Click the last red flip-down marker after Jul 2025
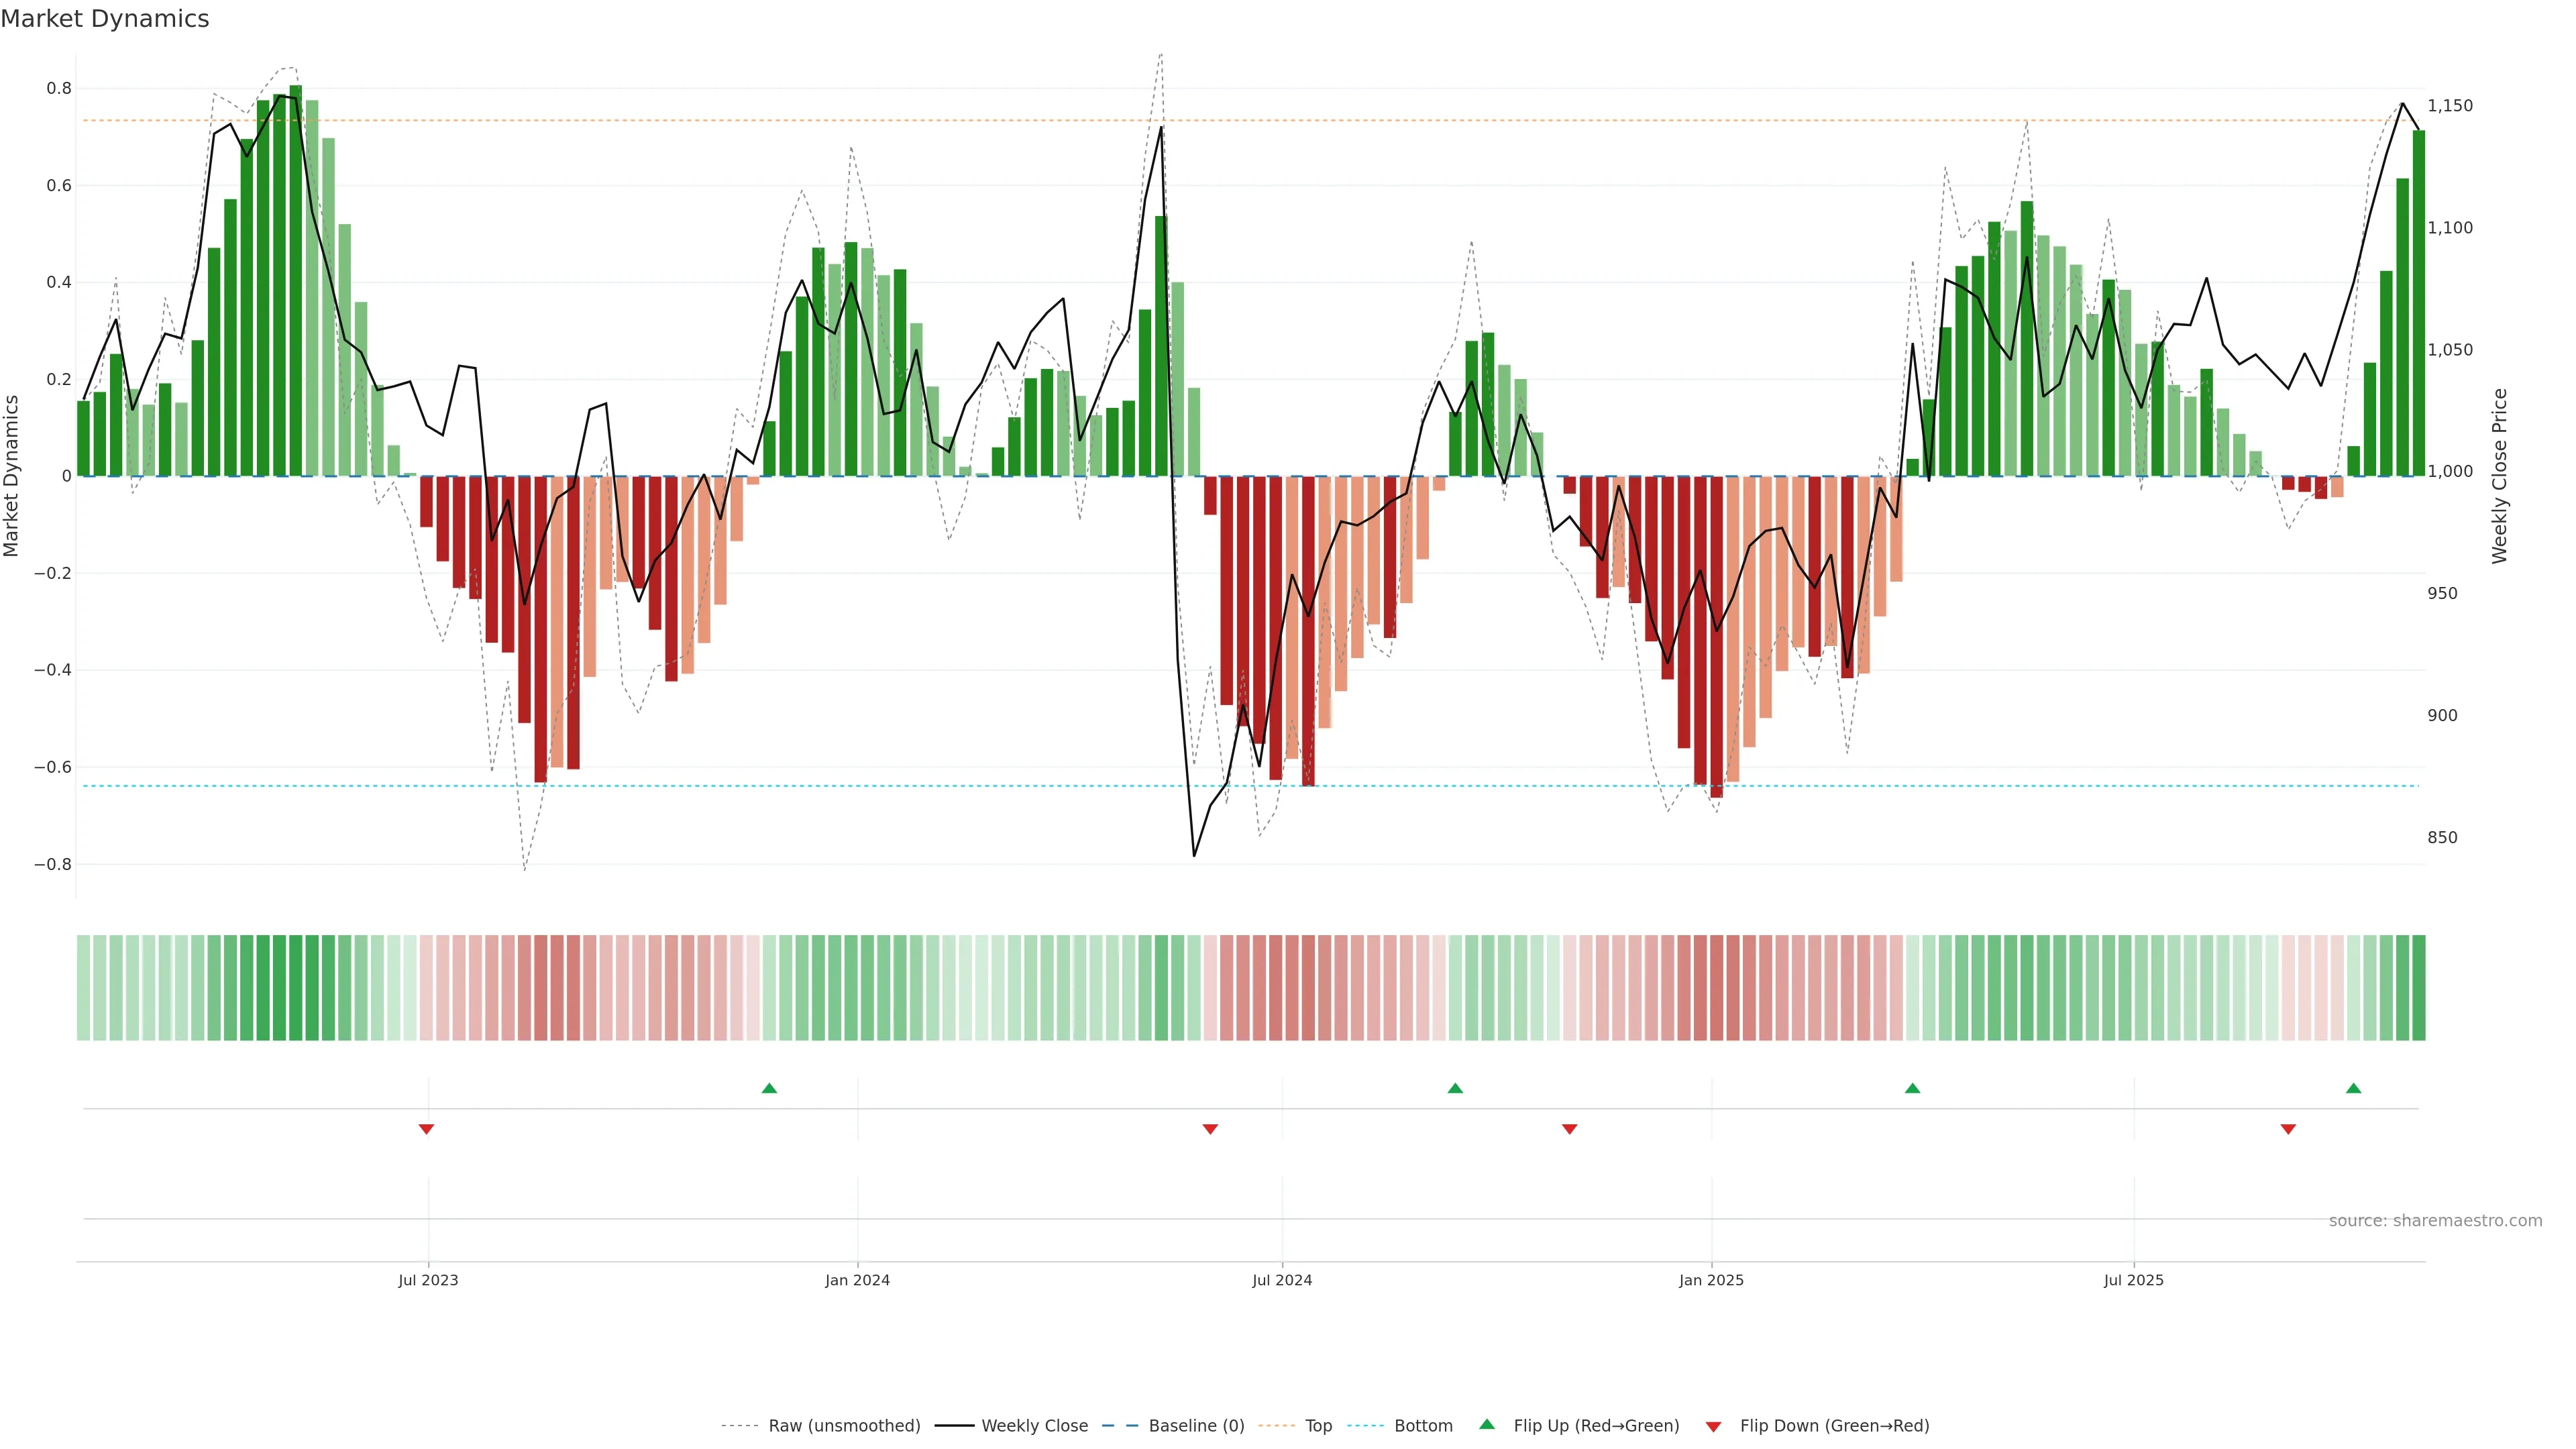 coord(2288,1129)
